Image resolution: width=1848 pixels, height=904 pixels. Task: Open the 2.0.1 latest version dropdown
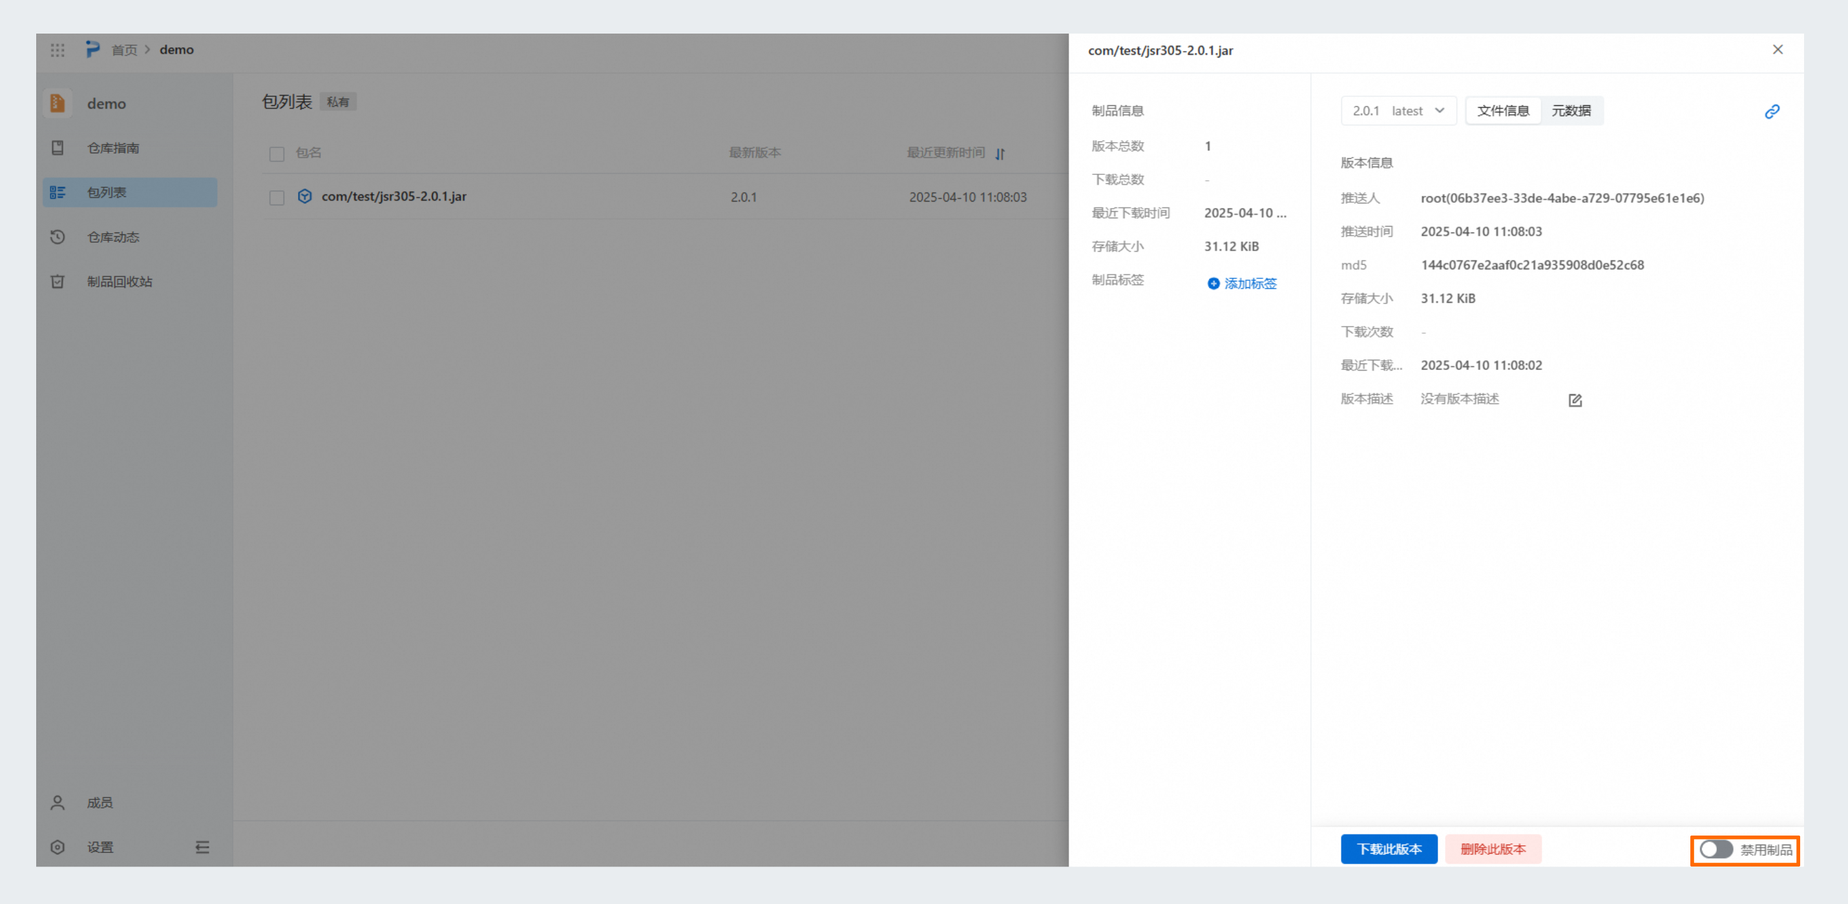tap(1398, 111)
